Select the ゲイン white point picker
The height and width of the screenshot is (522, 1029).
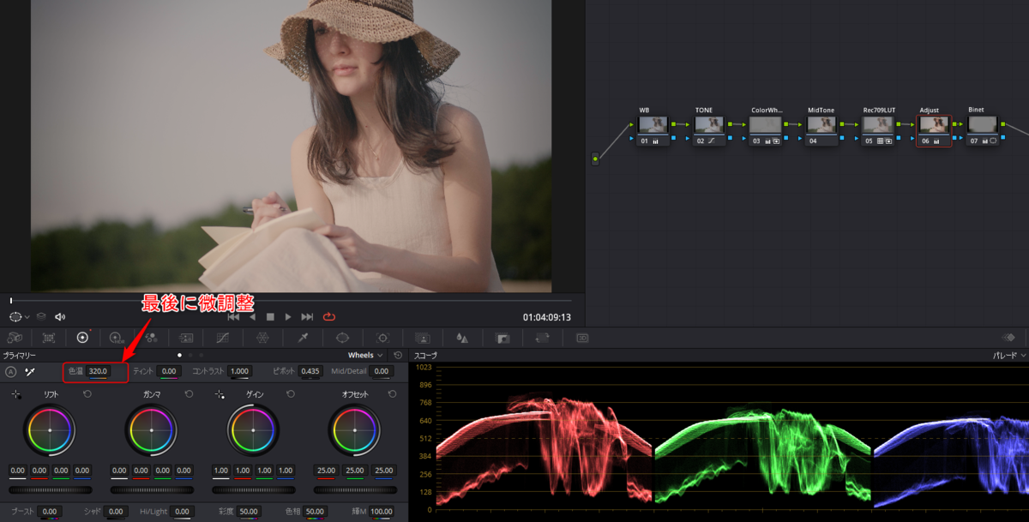pos(220,394)
